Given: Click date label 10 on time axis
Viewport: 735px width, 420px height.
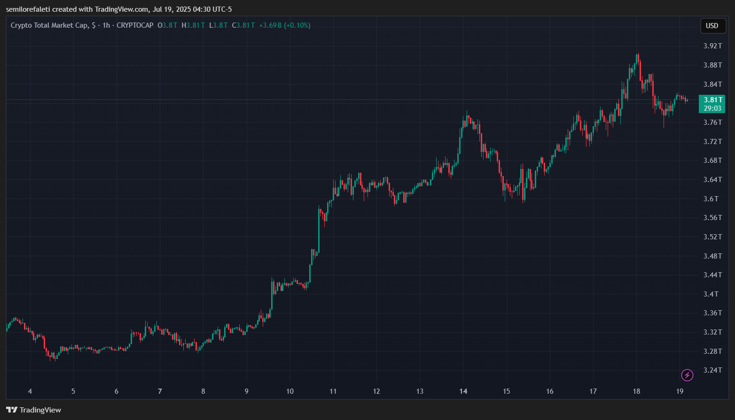Looking at the screenshot, I should pos(290,391).
